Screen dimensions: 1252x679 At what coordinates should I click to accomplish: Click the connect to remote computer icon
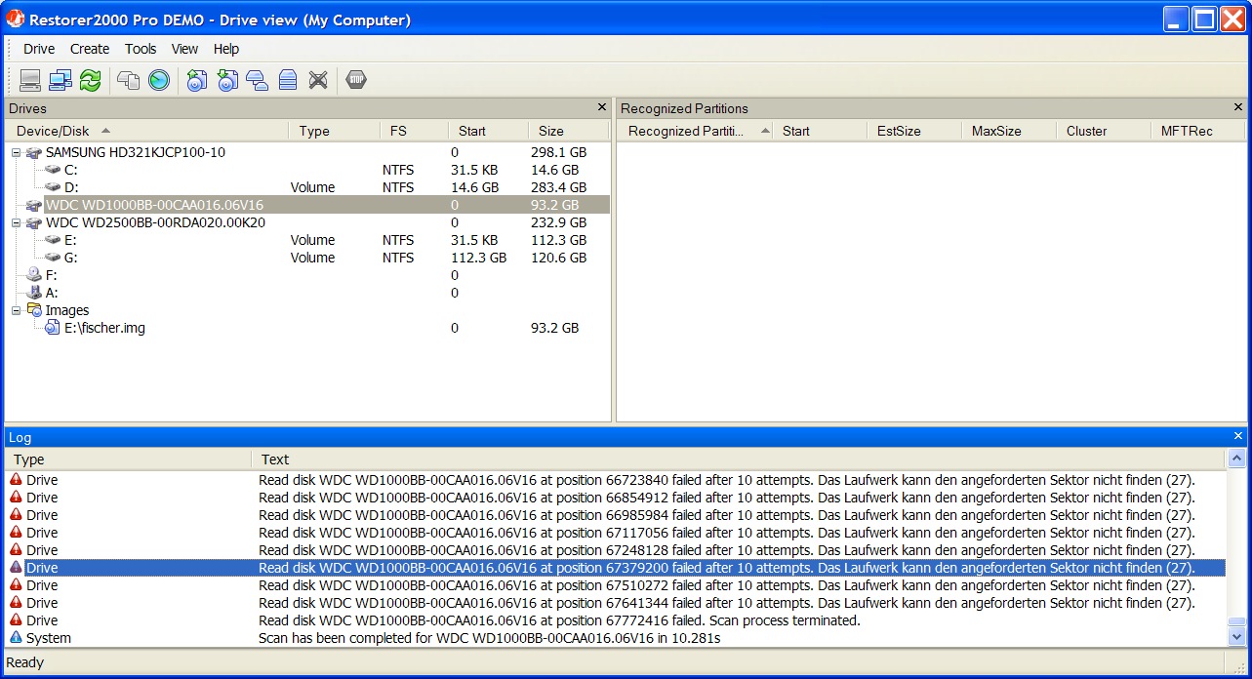pyautogui.click(x=61, y=81)
